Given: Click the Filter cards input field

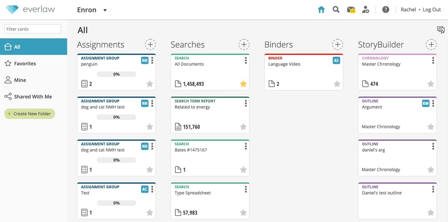Looking at the screenshot, I should (x=32, y=29).
